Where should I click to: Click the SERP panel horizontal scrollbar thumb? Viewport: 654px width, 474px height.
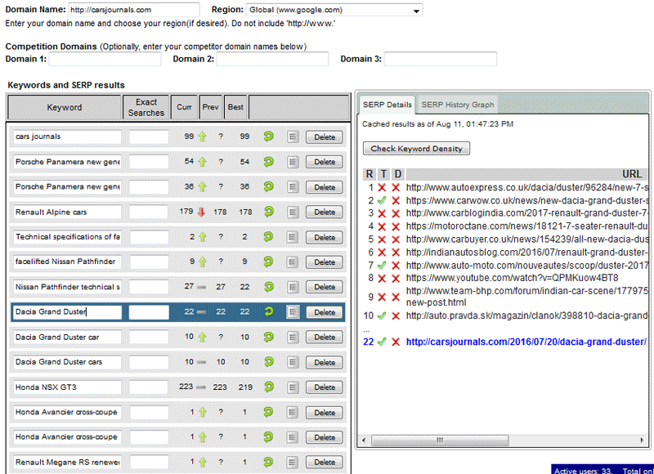440,440
